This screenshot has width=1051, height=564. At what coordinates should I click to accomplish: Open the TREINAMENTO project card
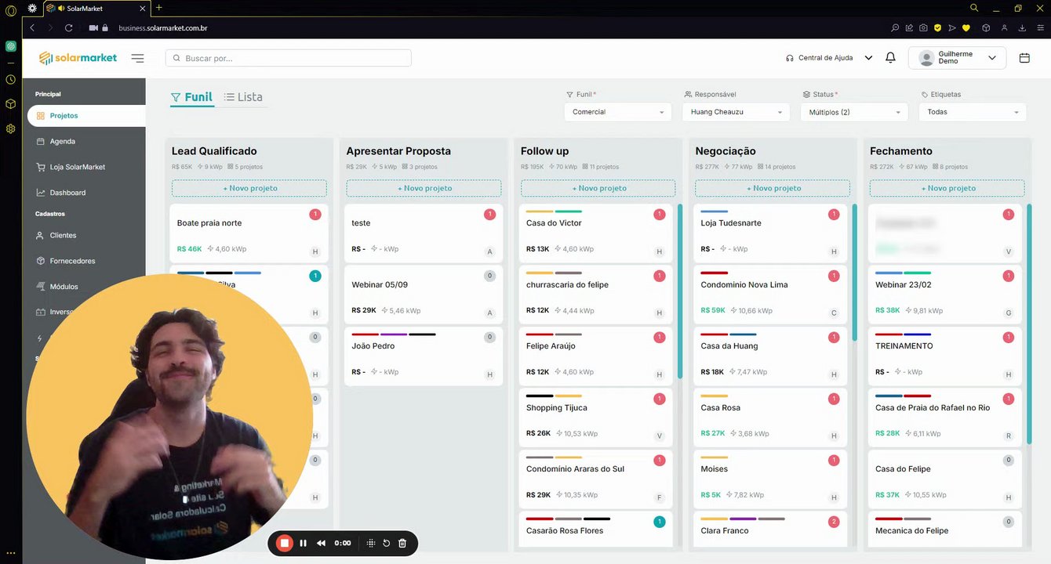(x=945, y=356)
